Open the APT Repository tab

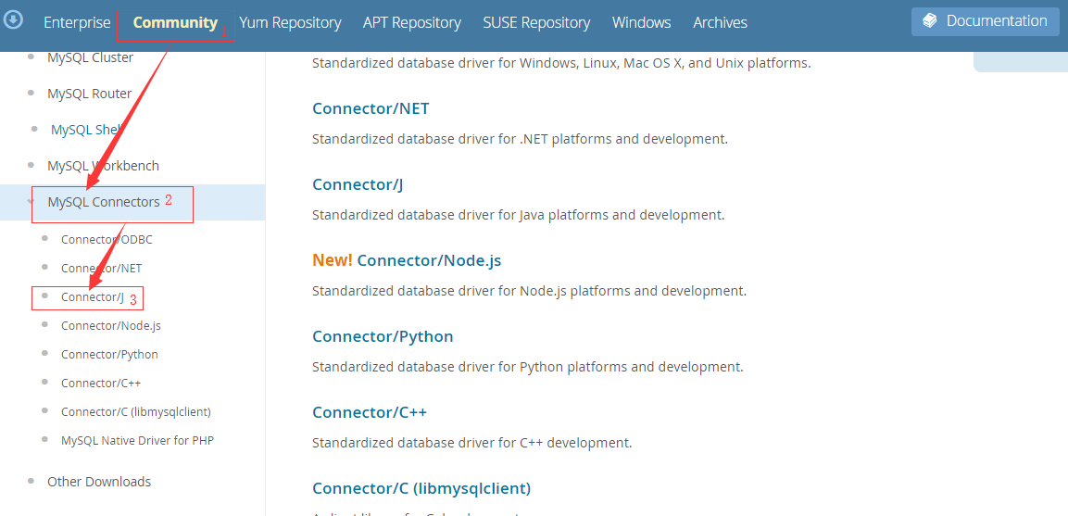pos(412,22)
